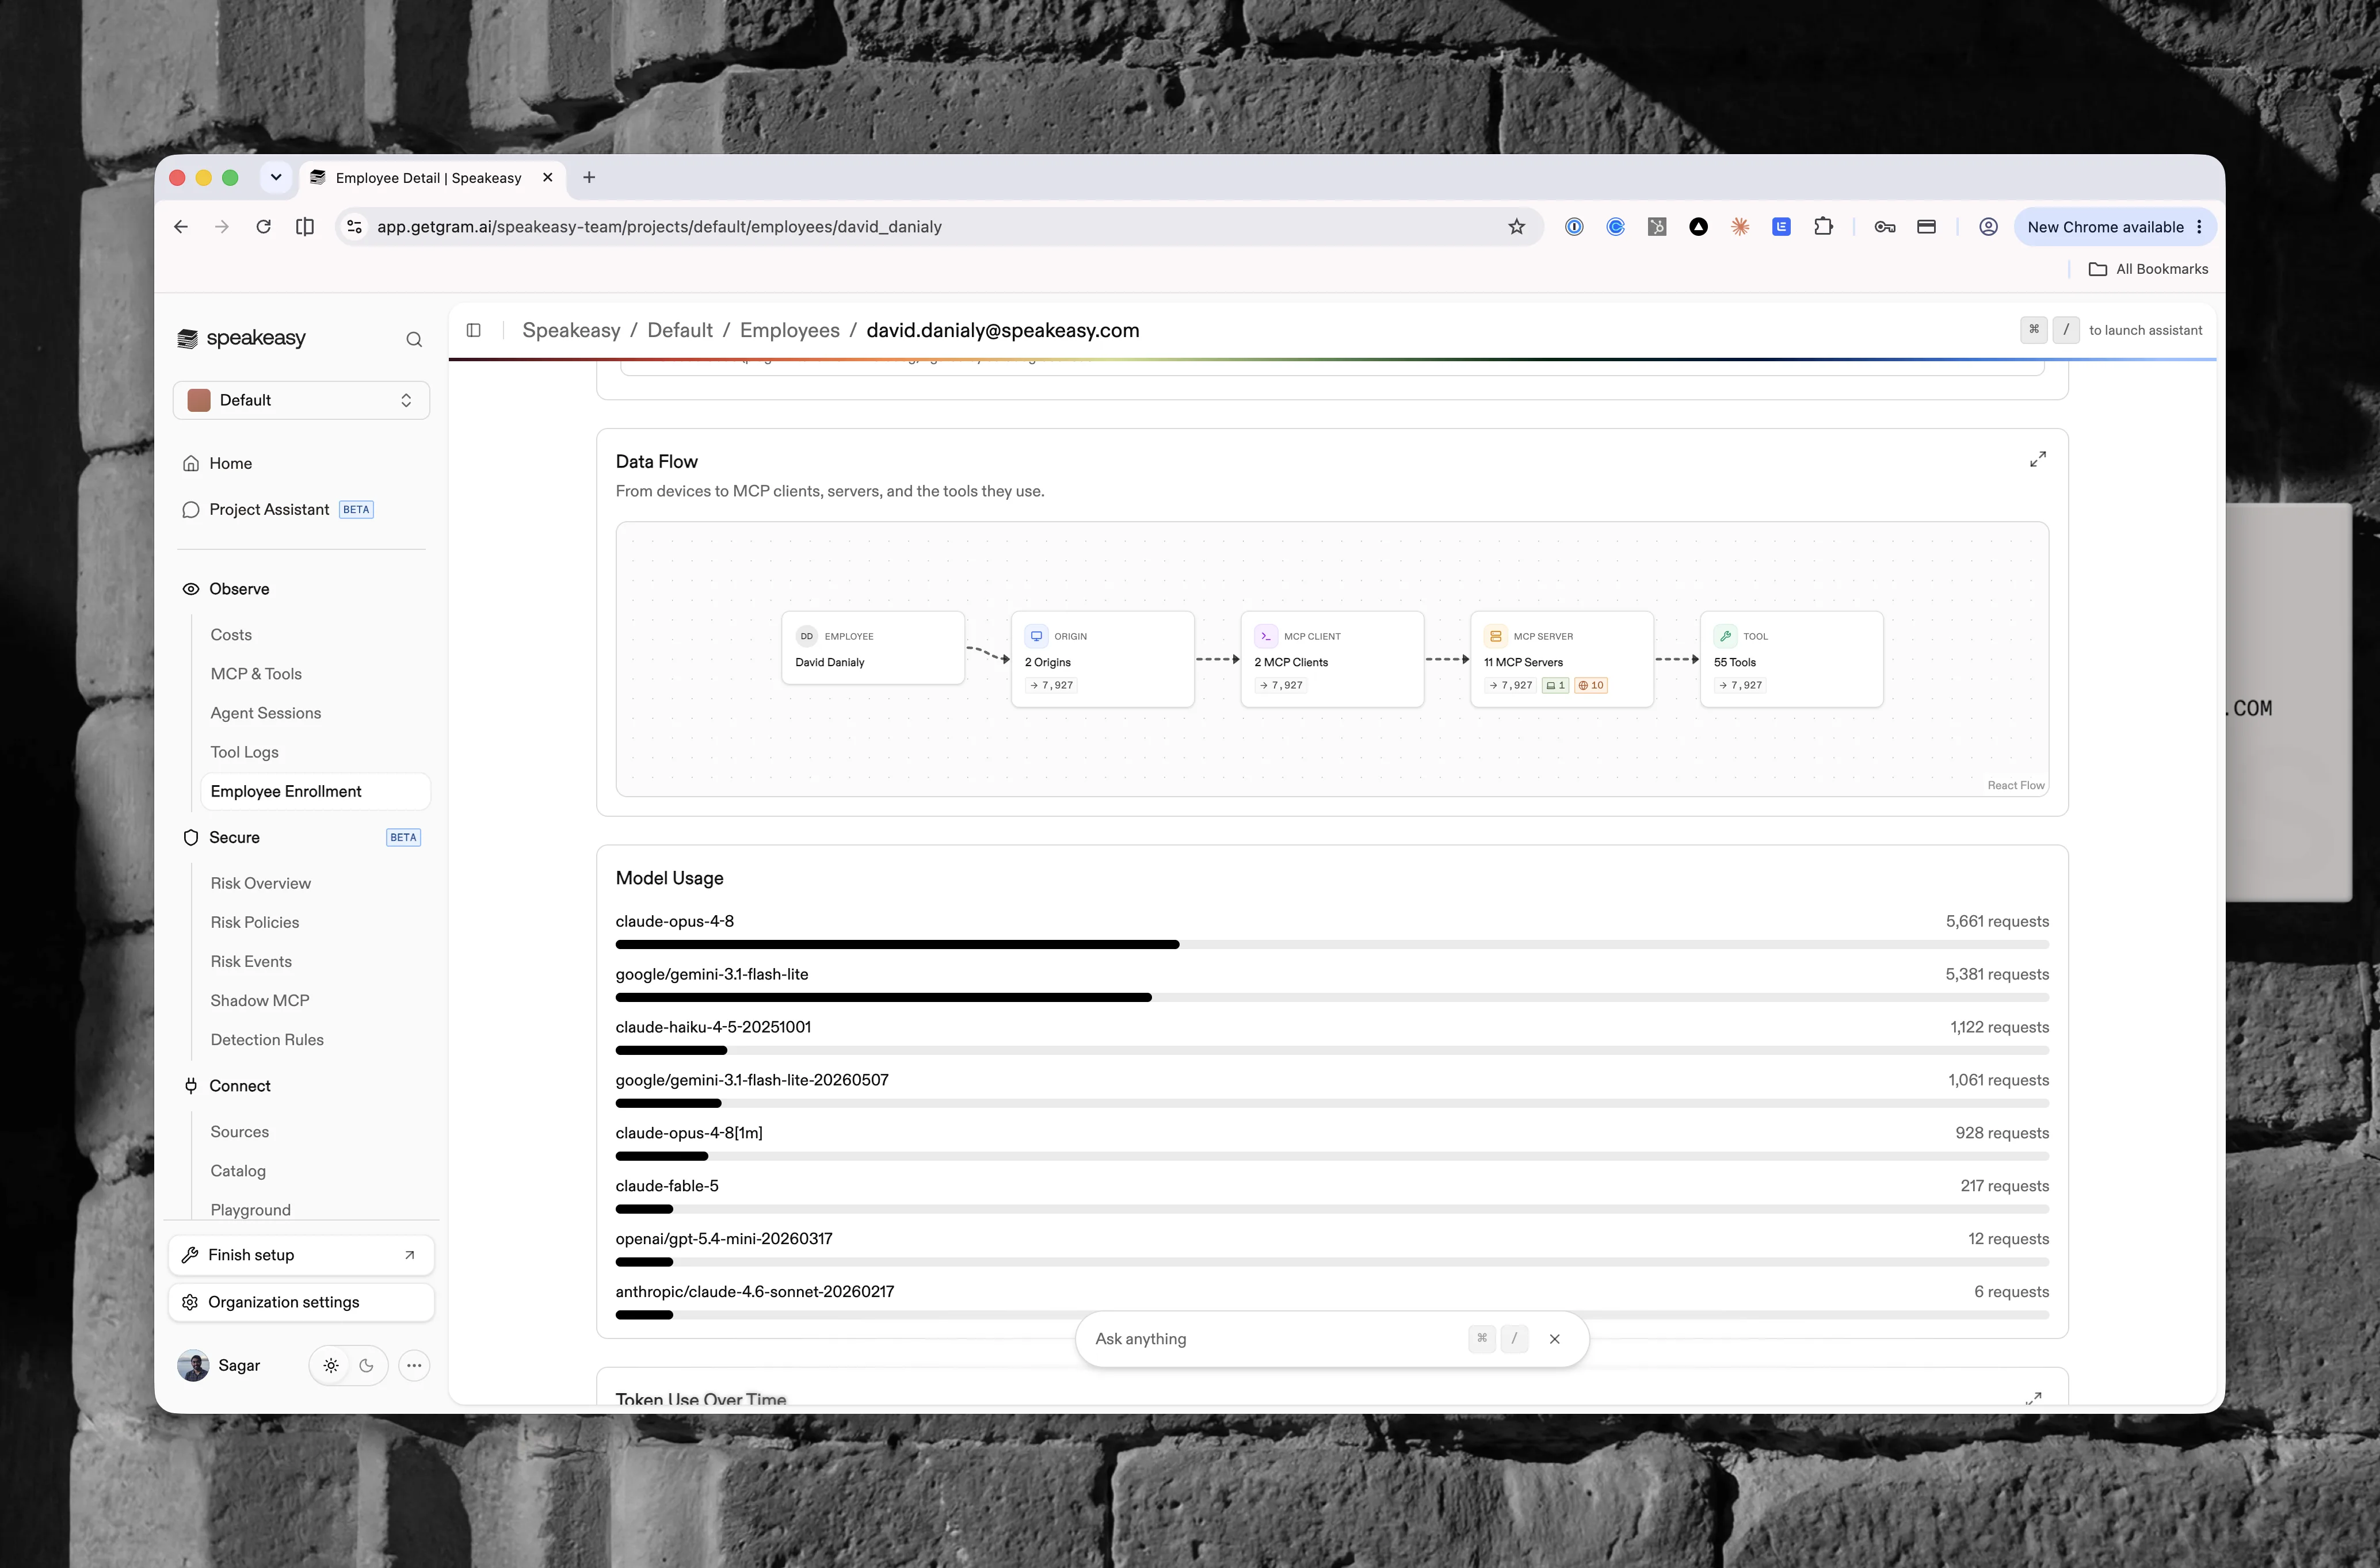Open Organization settings
The height and width of the screenshot is (1568, 2380).
[301, 1302]
